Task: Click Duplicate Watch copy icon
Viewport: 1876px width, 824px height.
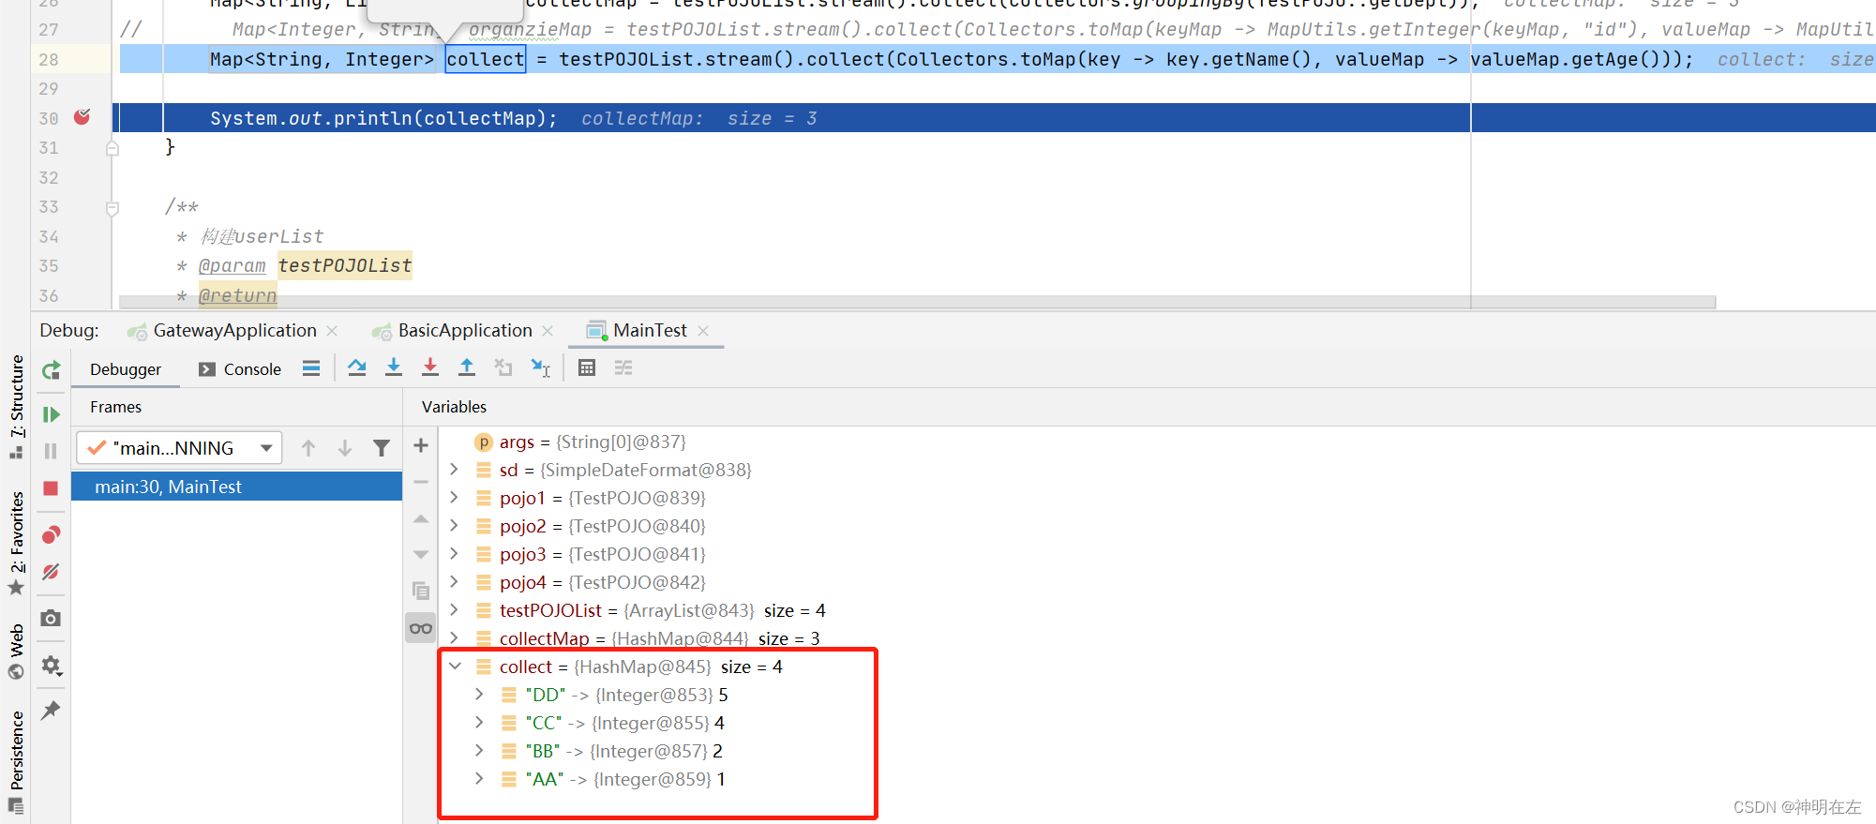Action: click(421, 591)
